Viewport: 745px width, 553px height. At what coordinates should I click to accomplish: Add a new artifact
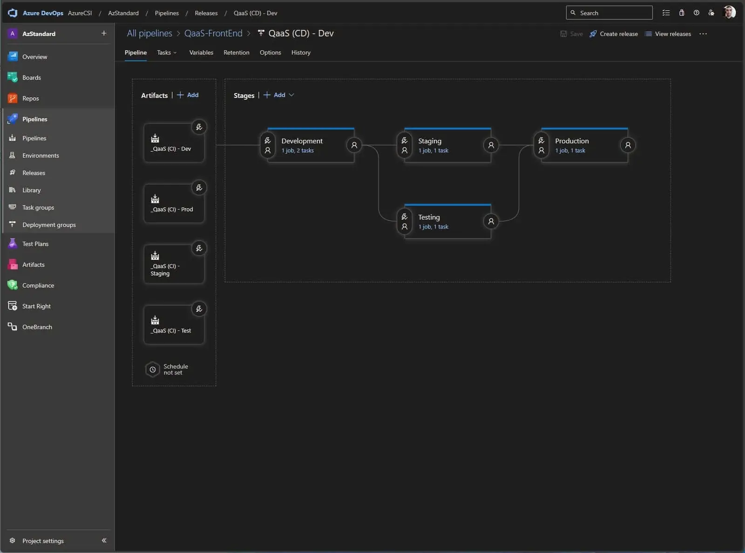coord(188,95)
